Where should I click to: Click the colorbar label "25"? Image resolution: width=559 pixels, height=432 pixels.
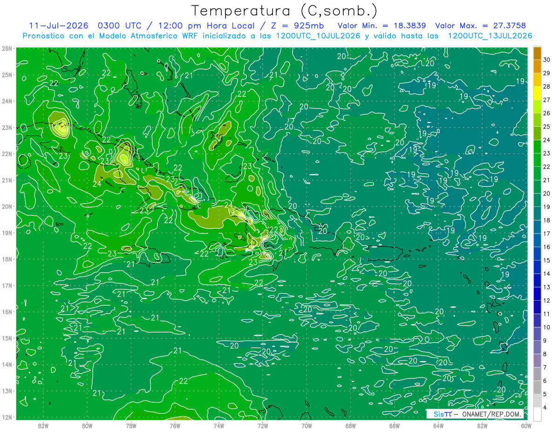547,127
